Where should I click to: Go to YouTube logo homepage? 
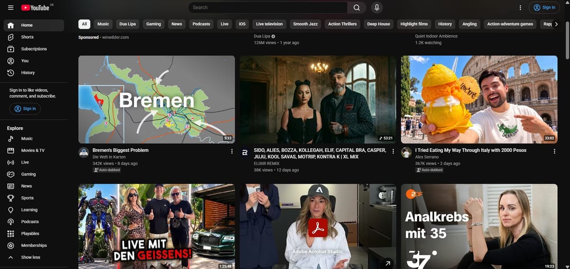pos(35,7)
